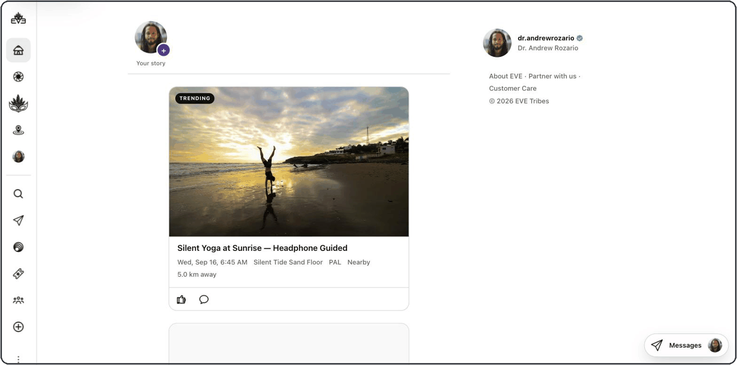Click the Silent Tide Sand Floor venue text
Image resolution: width=737 pixels, height=365 pixels.
point(288,262)
